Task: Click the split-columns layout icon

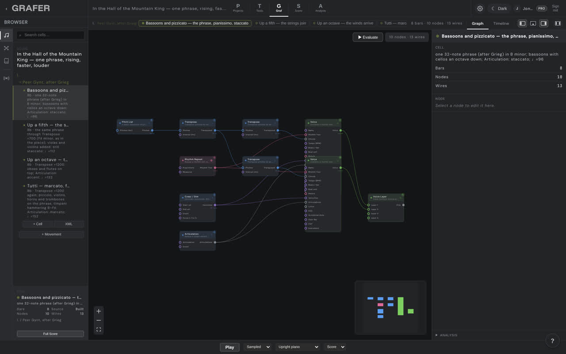Action: pyautogui.click(x=558, y=23)
